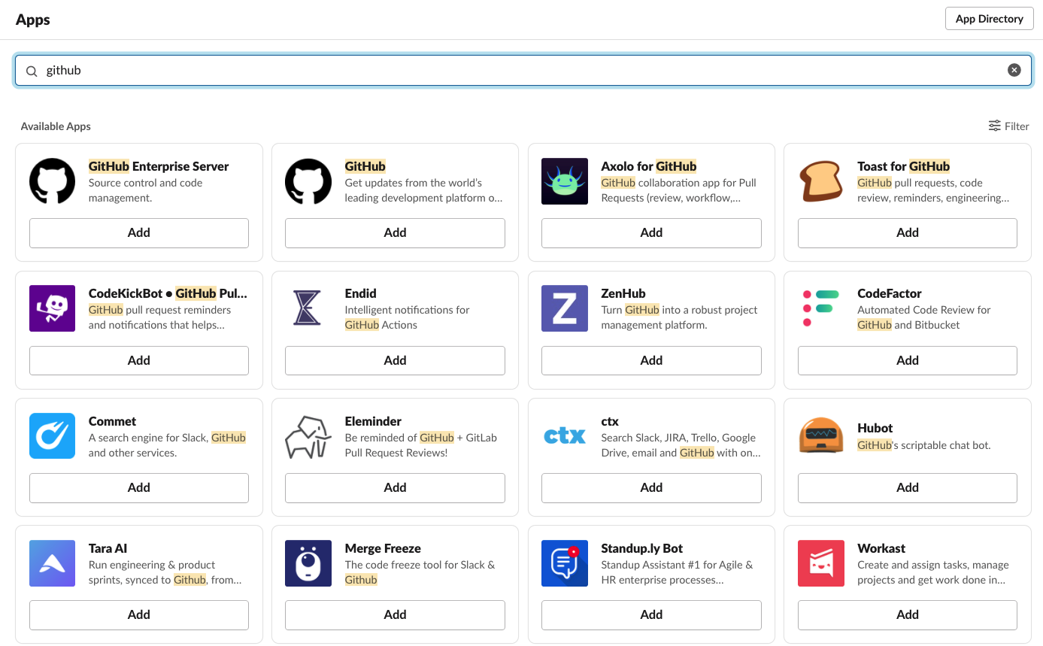Add the Eleminder app
1043x646 pixels.
(395, 487)
